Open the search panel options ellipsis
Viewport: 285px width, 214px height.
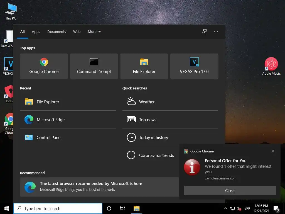(216, 31)
